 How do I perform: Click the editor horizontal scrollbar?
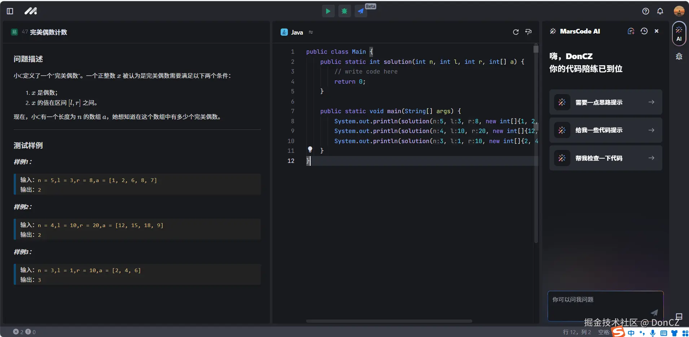389,321
